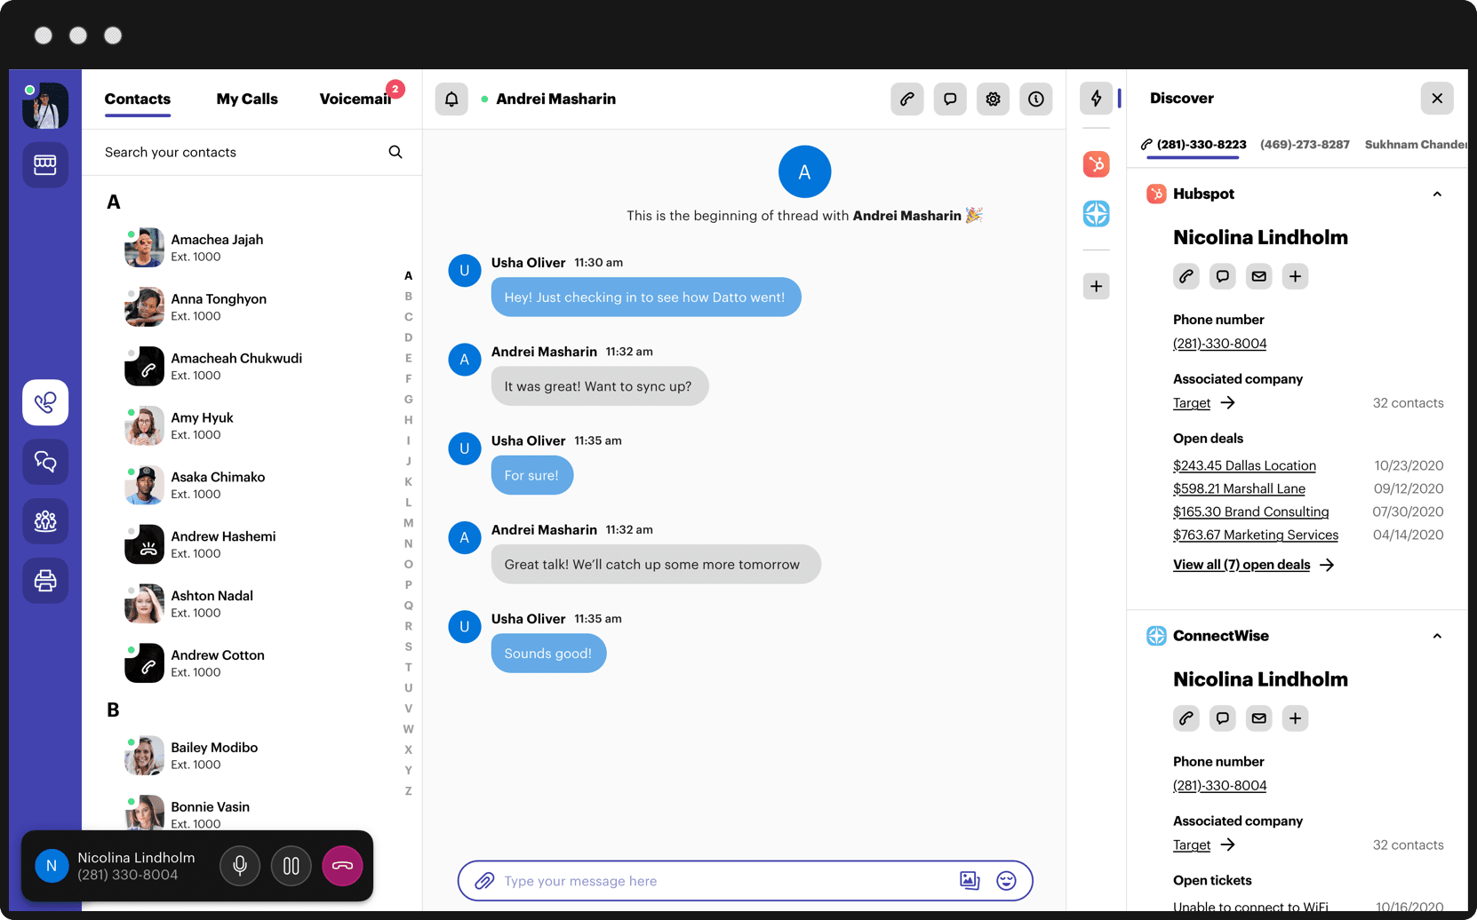Jump to letter S in the alphabet index
Screen dimensions: 1477x920
point(408,646)
